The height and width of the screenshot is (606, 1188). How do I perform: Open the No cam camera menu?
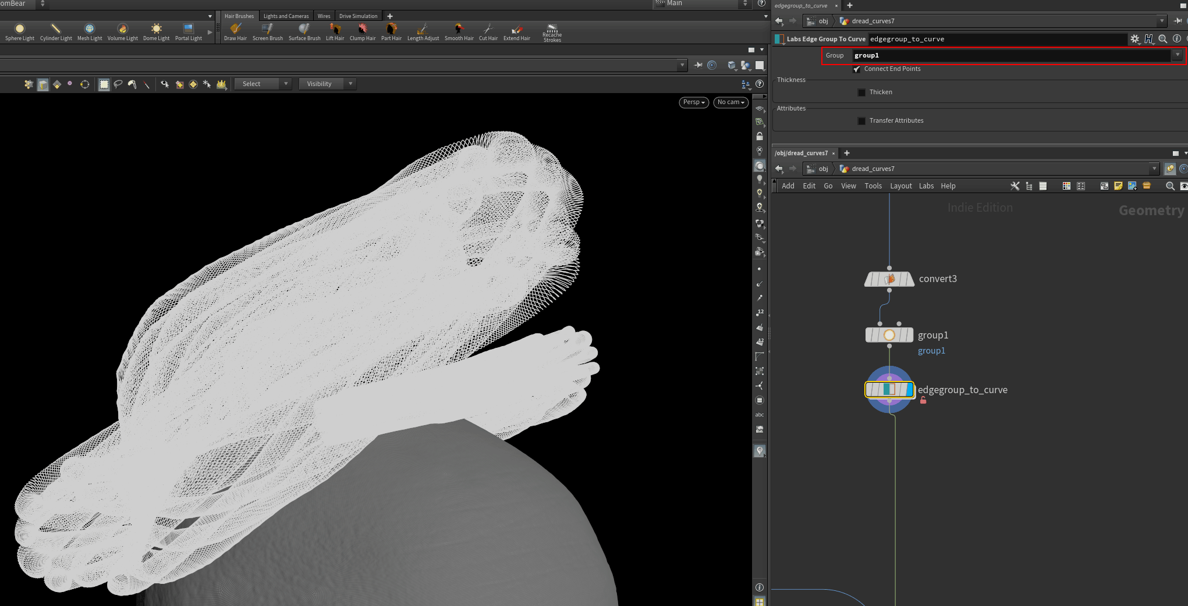click(x=730, y=102)
